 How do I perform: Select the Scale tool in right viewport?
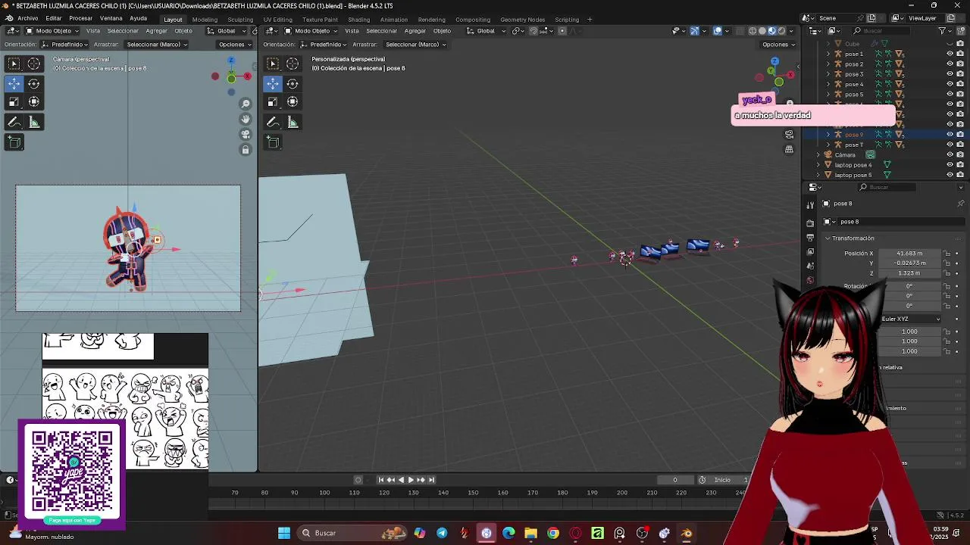273,101
